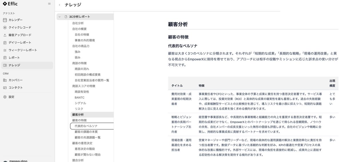Click the chart icon beside ウィークリーレポート
The height and width of the screenshot is (162, 343).
[5, 50]
